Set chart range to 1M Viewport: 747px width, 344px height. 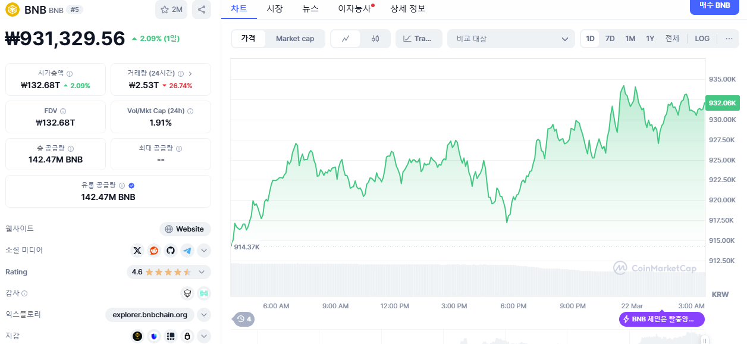pos(630,39)
